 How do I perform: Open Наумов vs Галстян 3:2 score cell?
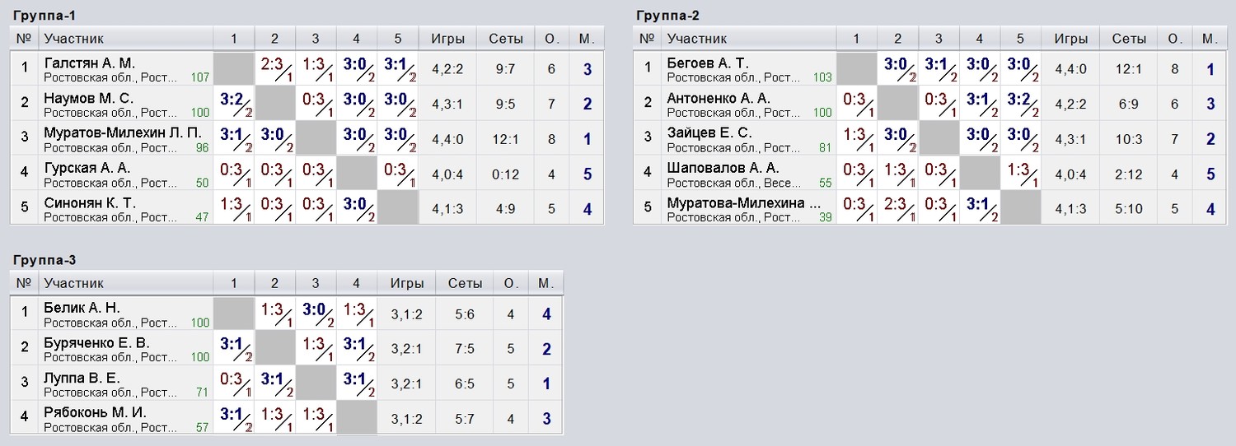pyautogui.click(x=234, y=104)
